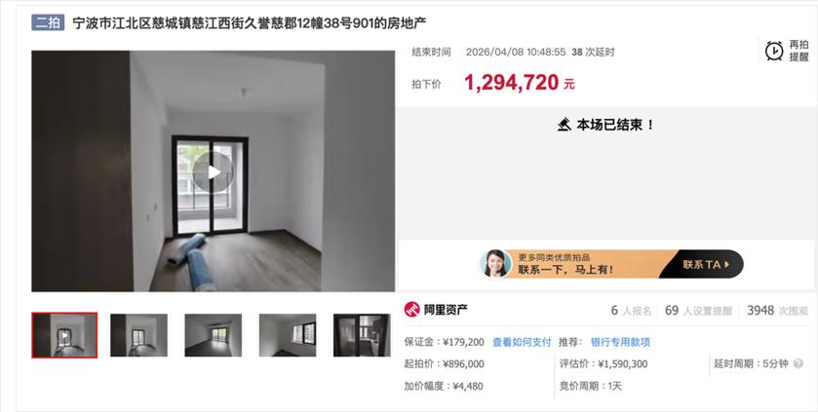Select the second room thumbnail
818x412 pixels.
pyautogui.click(x=138, y=335)
